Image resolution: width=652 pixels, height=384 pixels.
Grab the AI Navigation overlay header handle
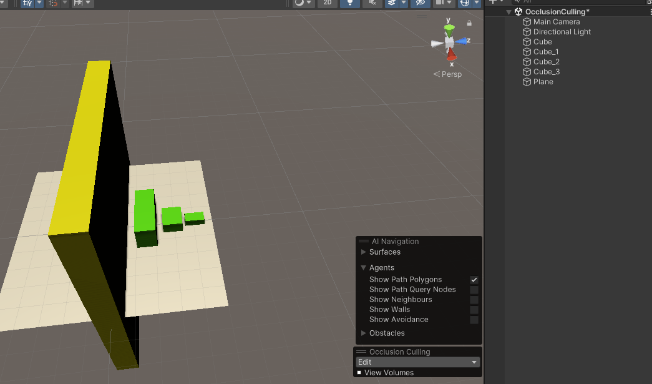pos(364,241)
